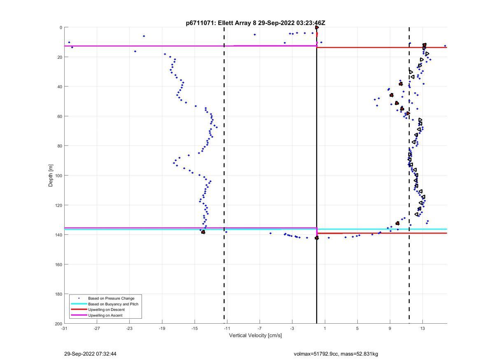Click the 'volmax=51792.9cc, mass=52.831kg' footer text

click(x=336, y=354)
